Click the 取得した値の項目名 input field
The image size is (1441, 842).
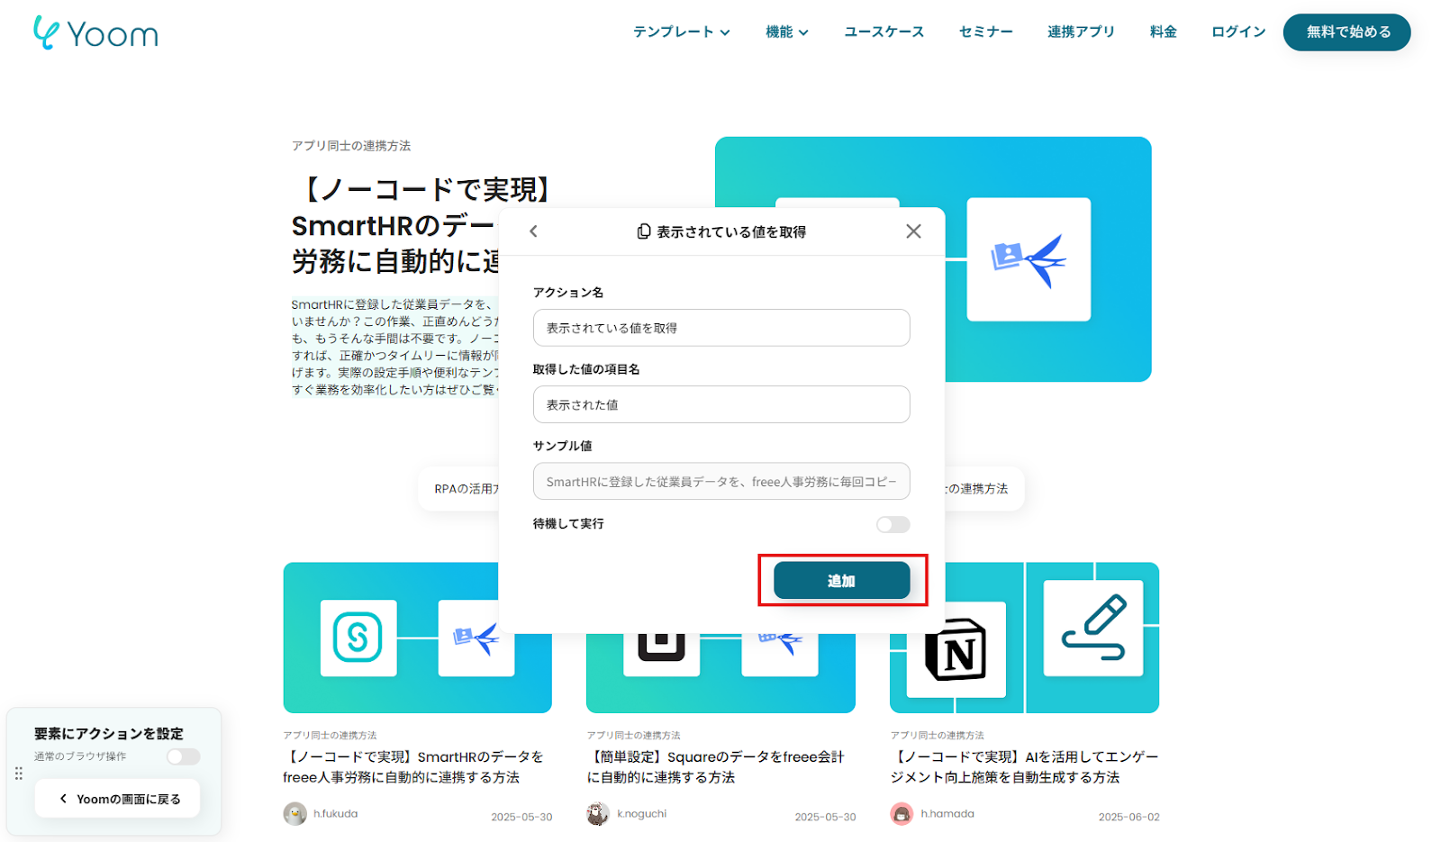coord(721,404)
